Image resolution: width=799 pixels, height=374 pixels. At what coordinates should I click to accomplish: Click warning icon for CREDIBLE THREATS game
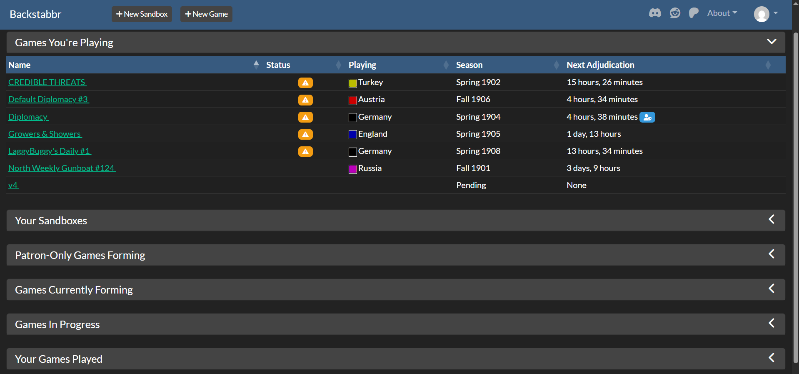305,83
